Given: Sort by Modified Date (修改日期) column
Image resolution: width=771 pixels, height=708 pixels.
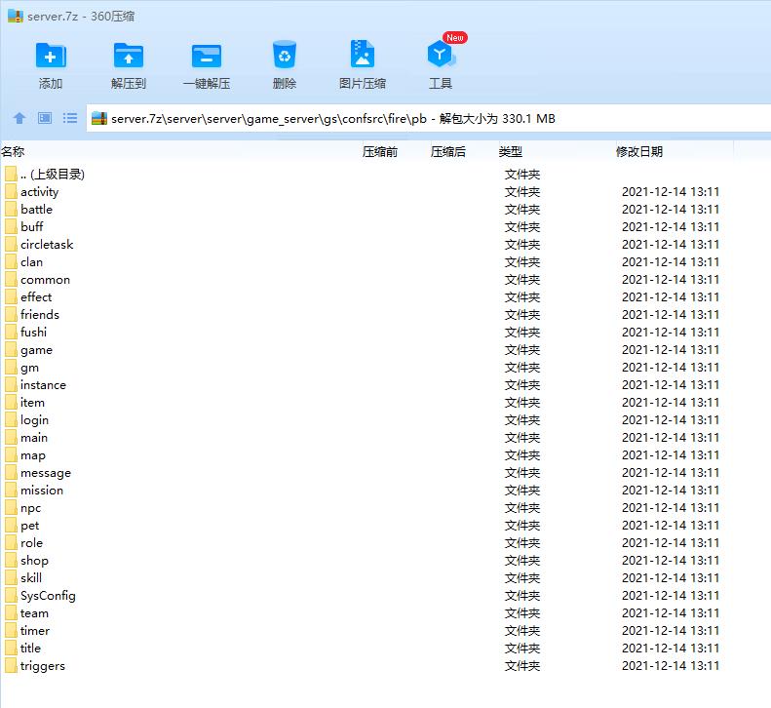Looking at the screenshot, I should [x=638, y=151].
